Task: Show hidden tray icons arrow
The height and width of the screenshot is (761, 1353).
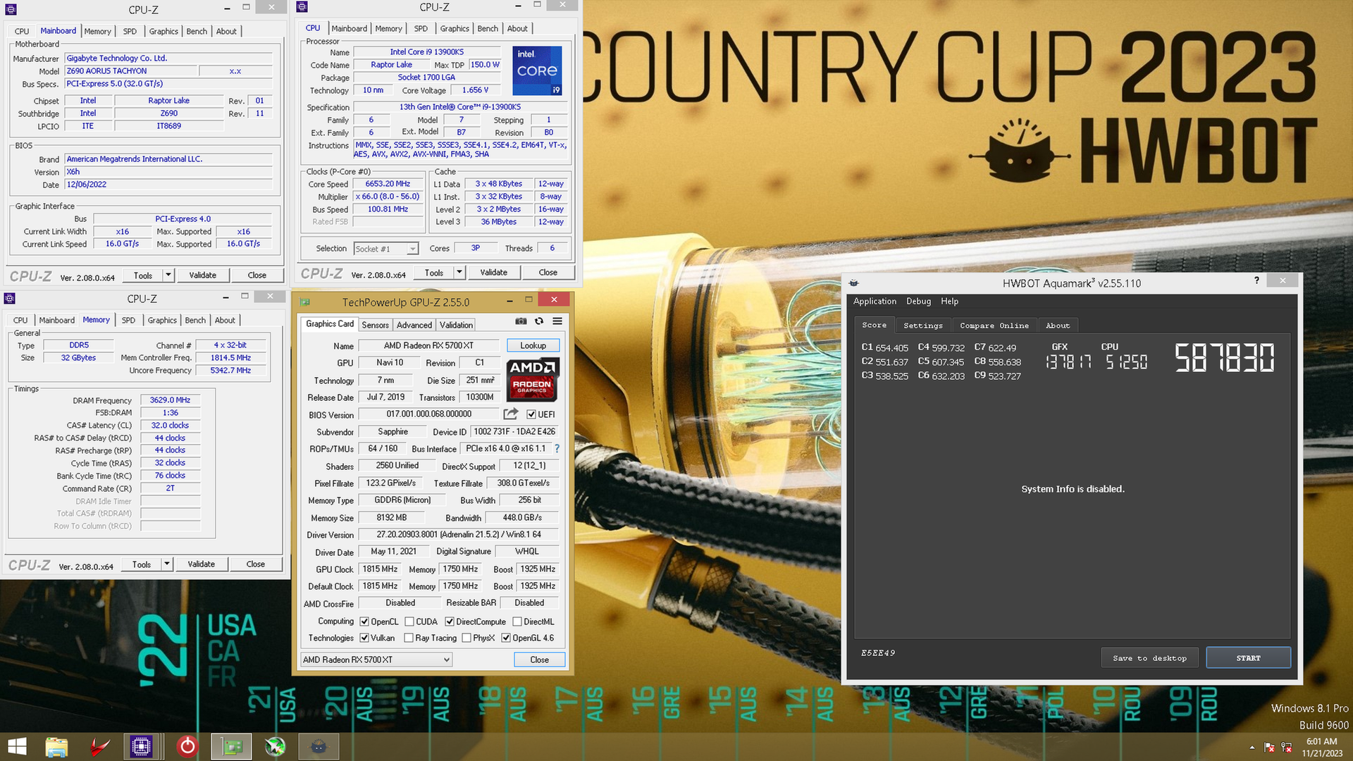Action: click(x=1252, y=747)
